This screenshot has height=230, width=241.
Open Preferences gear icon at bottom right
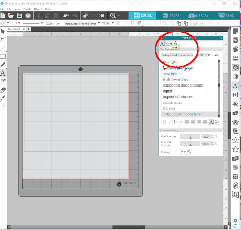pos(235,221)
